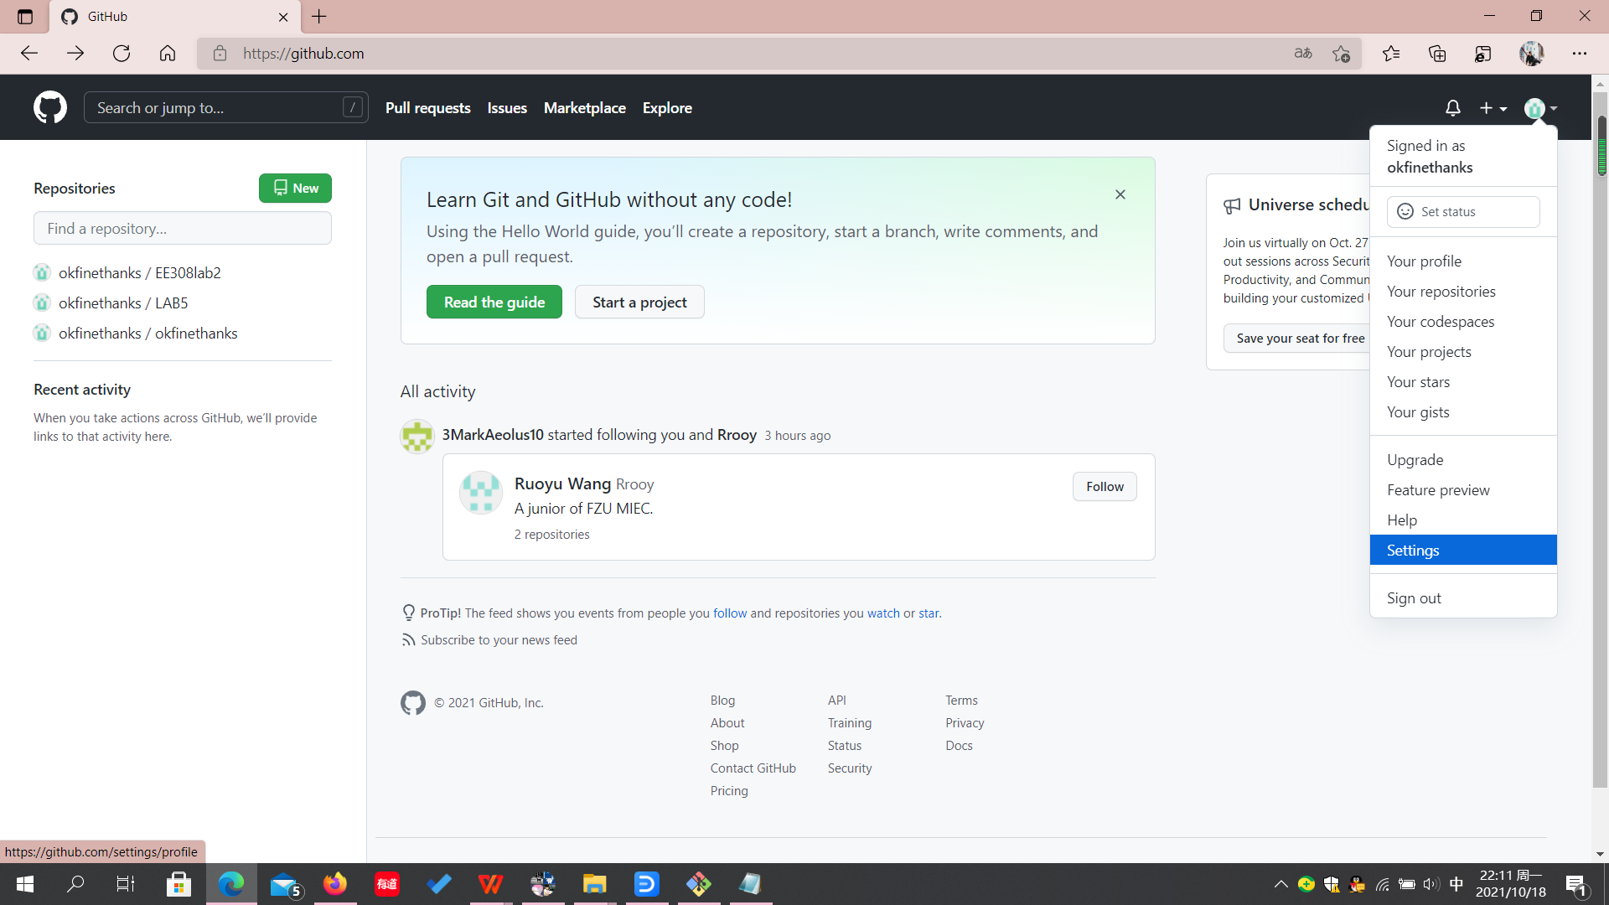Image resolution: width=1609 pixels, height=905 pixels.
Task: Focus the Find a repository field
Action: point(183,229)
